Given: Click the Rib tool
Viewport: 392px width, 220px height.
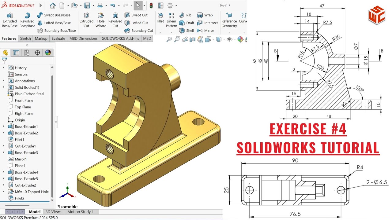Looking at the screenshot, I should click(x=185, y=15).
